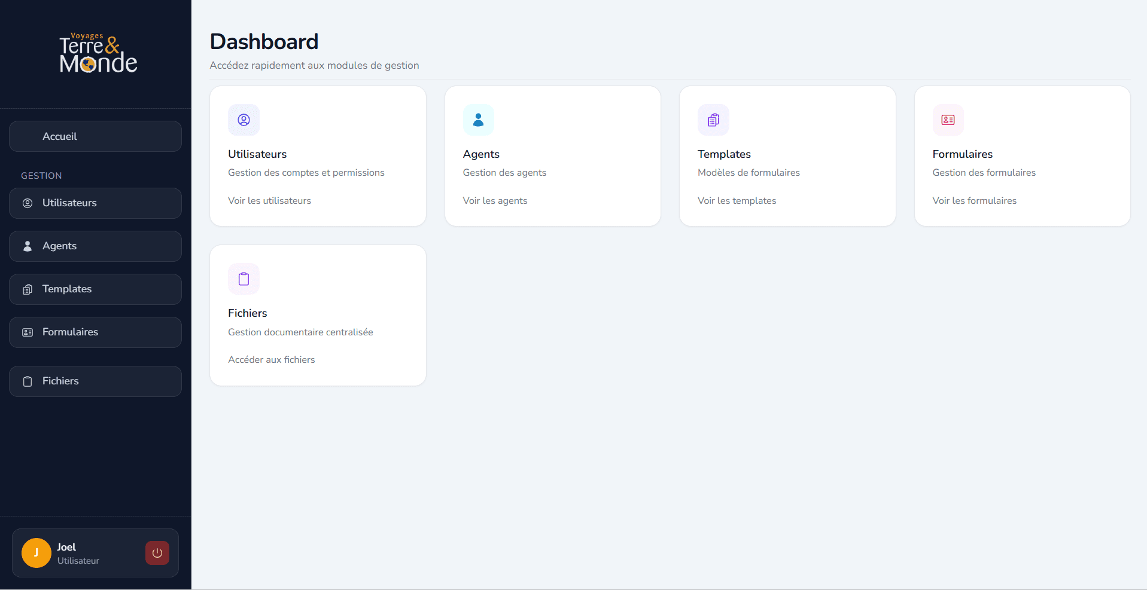
Task: Click the Fichiers sidebar clipboard icon
Action: point(28,381)
